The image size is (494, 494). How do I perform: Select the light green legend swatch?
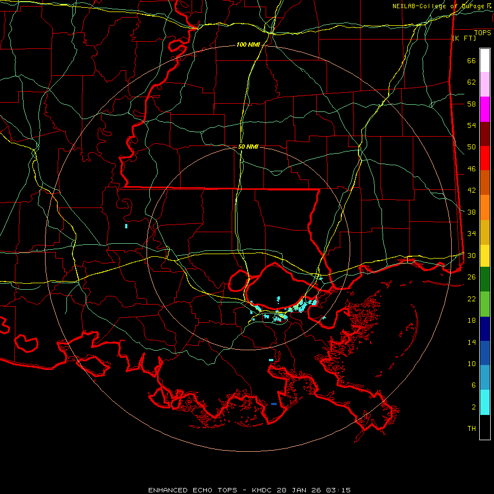pos(485,304)
